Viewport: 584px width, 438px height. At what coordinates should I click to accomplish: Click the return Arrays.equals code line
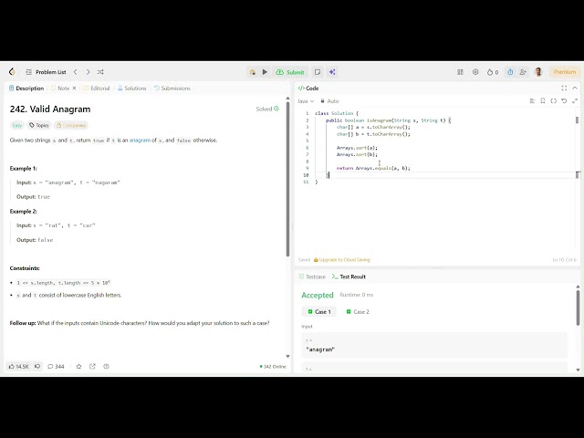(x=373, y=168)
